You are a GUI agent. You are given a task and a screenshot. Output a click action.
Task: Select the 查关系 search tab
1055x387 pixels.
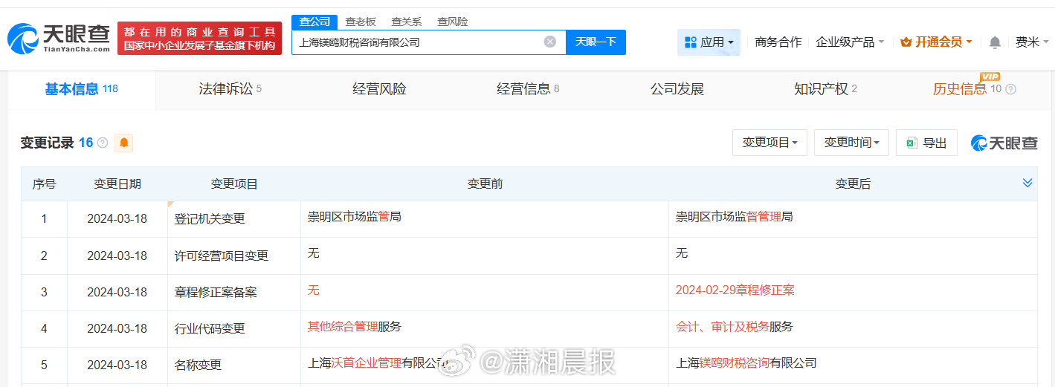(407, 22)
